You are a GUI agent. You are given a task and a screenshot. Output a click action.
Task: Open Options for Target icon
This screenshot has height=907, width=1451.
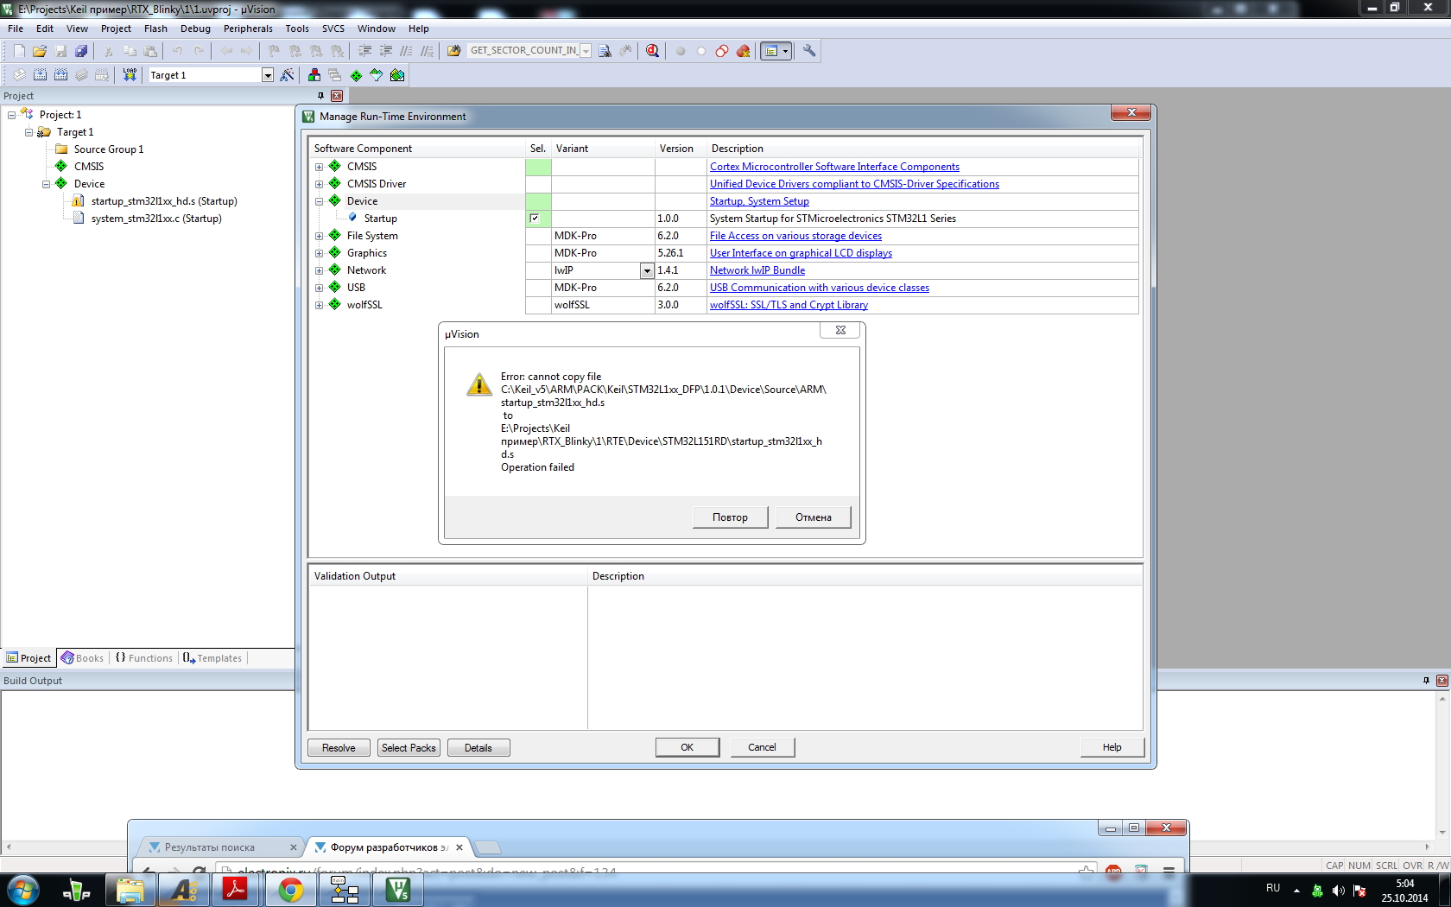pyautogui.click(x=288, y=75)
